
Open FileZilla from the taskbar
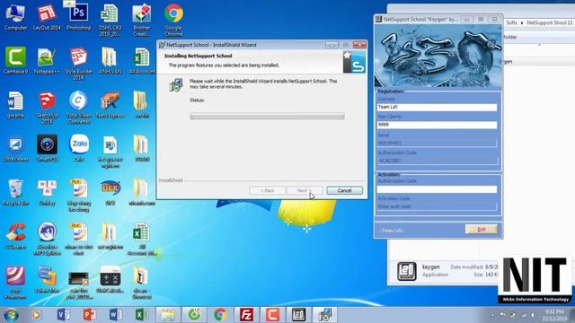click(x=246, y=315)
